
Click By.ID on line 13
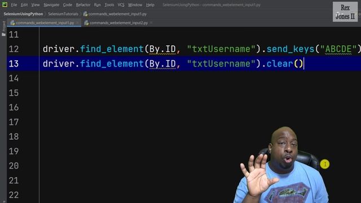pos(162,64)
